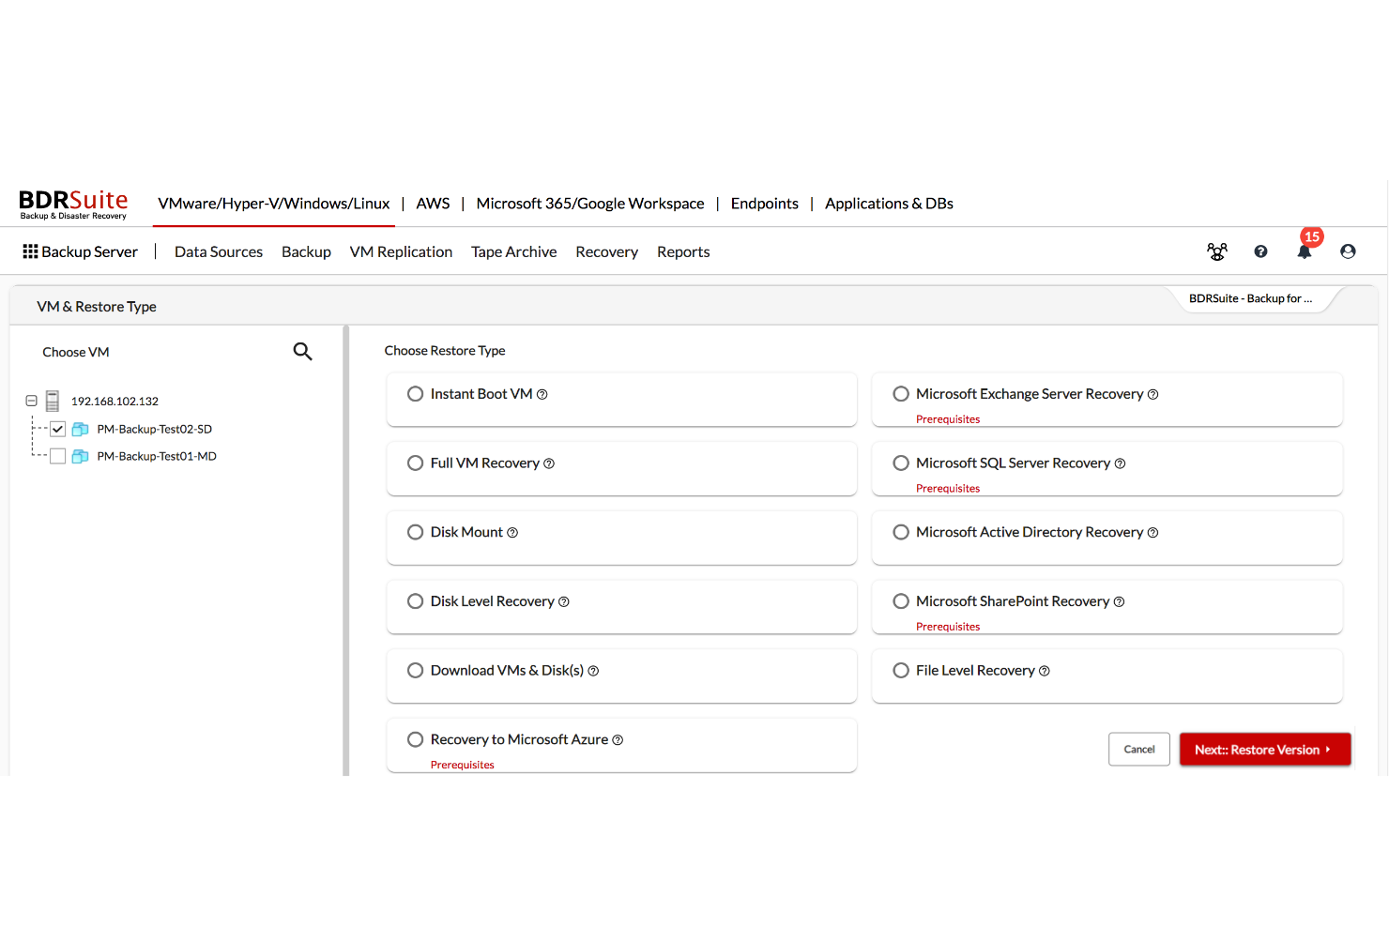The width and height of the screenshot is (1389, 926).
Task: Open the VM Replication menu
Action: (401, 251)
